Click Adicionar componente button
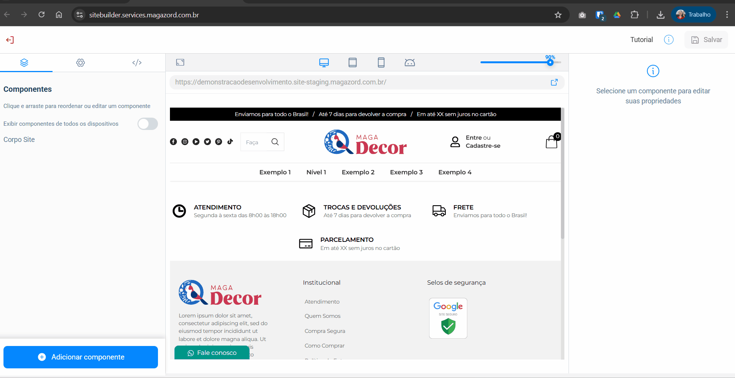The height and width of the screenshot is (378, 735). 81,357
